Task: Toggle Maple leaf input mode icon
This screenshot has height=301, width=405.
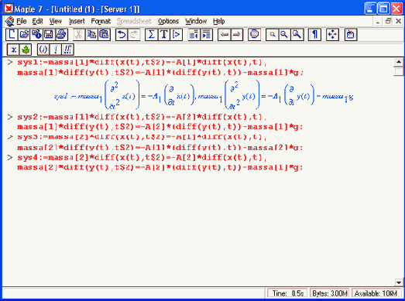Action: pyautogui.click(x=26, y=50)
